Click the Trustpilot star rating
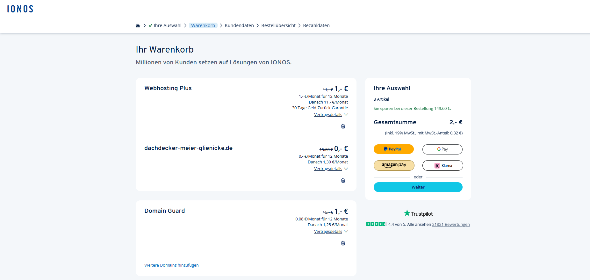This screenshot has height=280, width=590. pos(376,224)
